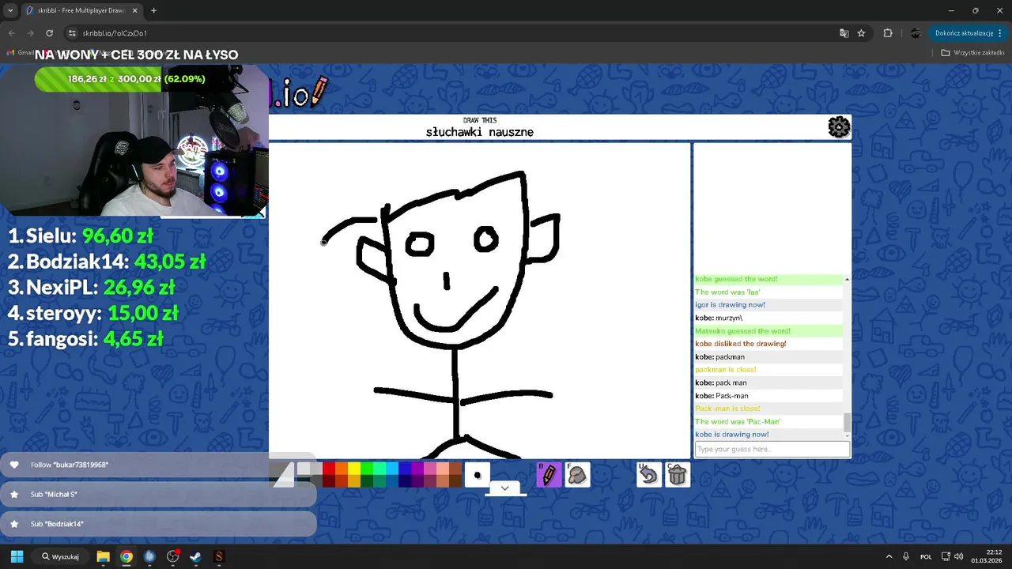This screenshot has height=569, width=1012.
Task: Bookmark this page with star icon
Action: pos(861,33)
